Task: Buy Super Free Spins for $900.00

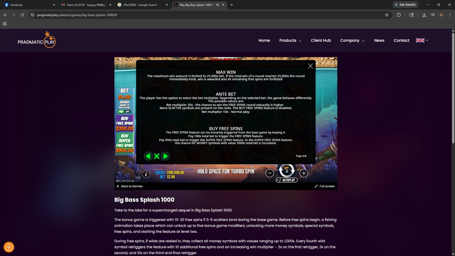Action: (125, 143)
